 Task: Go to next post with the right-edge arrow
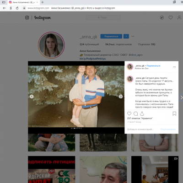(x=181, y=97)
